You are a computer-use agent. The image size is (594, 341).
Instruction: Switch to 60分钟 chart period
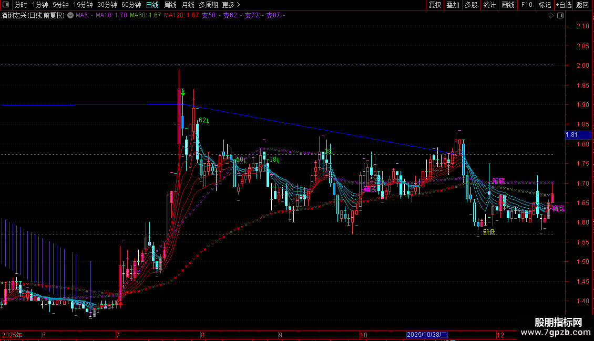coord(131,5)
